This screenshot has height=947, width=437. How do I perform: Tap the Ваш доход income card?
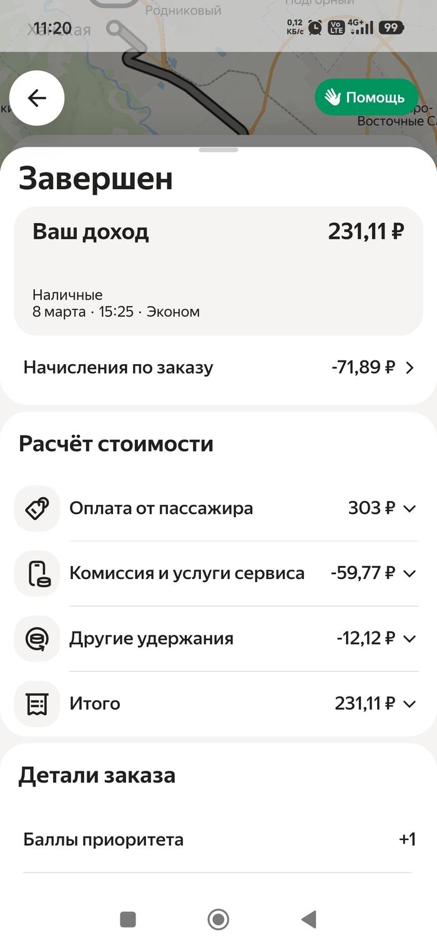coord(218,270)
